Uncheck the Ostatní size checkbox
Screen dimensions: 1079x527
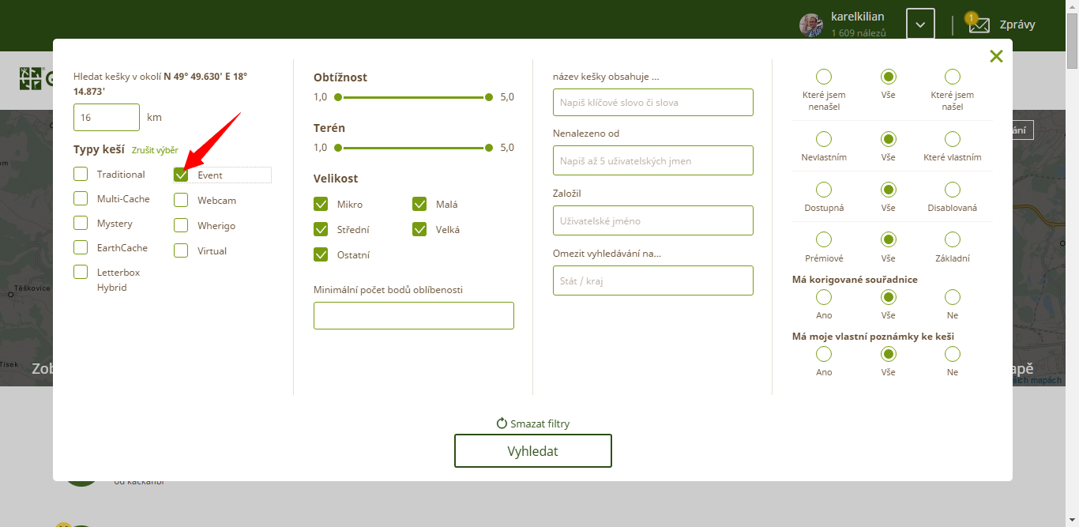click(321, 254)
